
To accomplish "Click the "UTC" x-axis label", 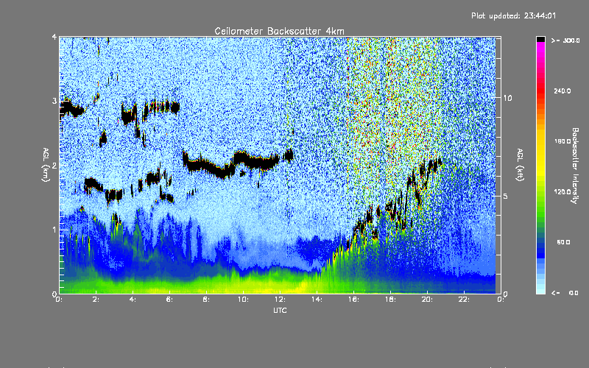I will (x=280, y=310).
